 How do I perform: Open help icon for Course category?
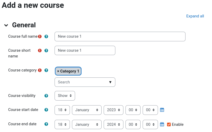pyautogui.click(x=46, y=70)
